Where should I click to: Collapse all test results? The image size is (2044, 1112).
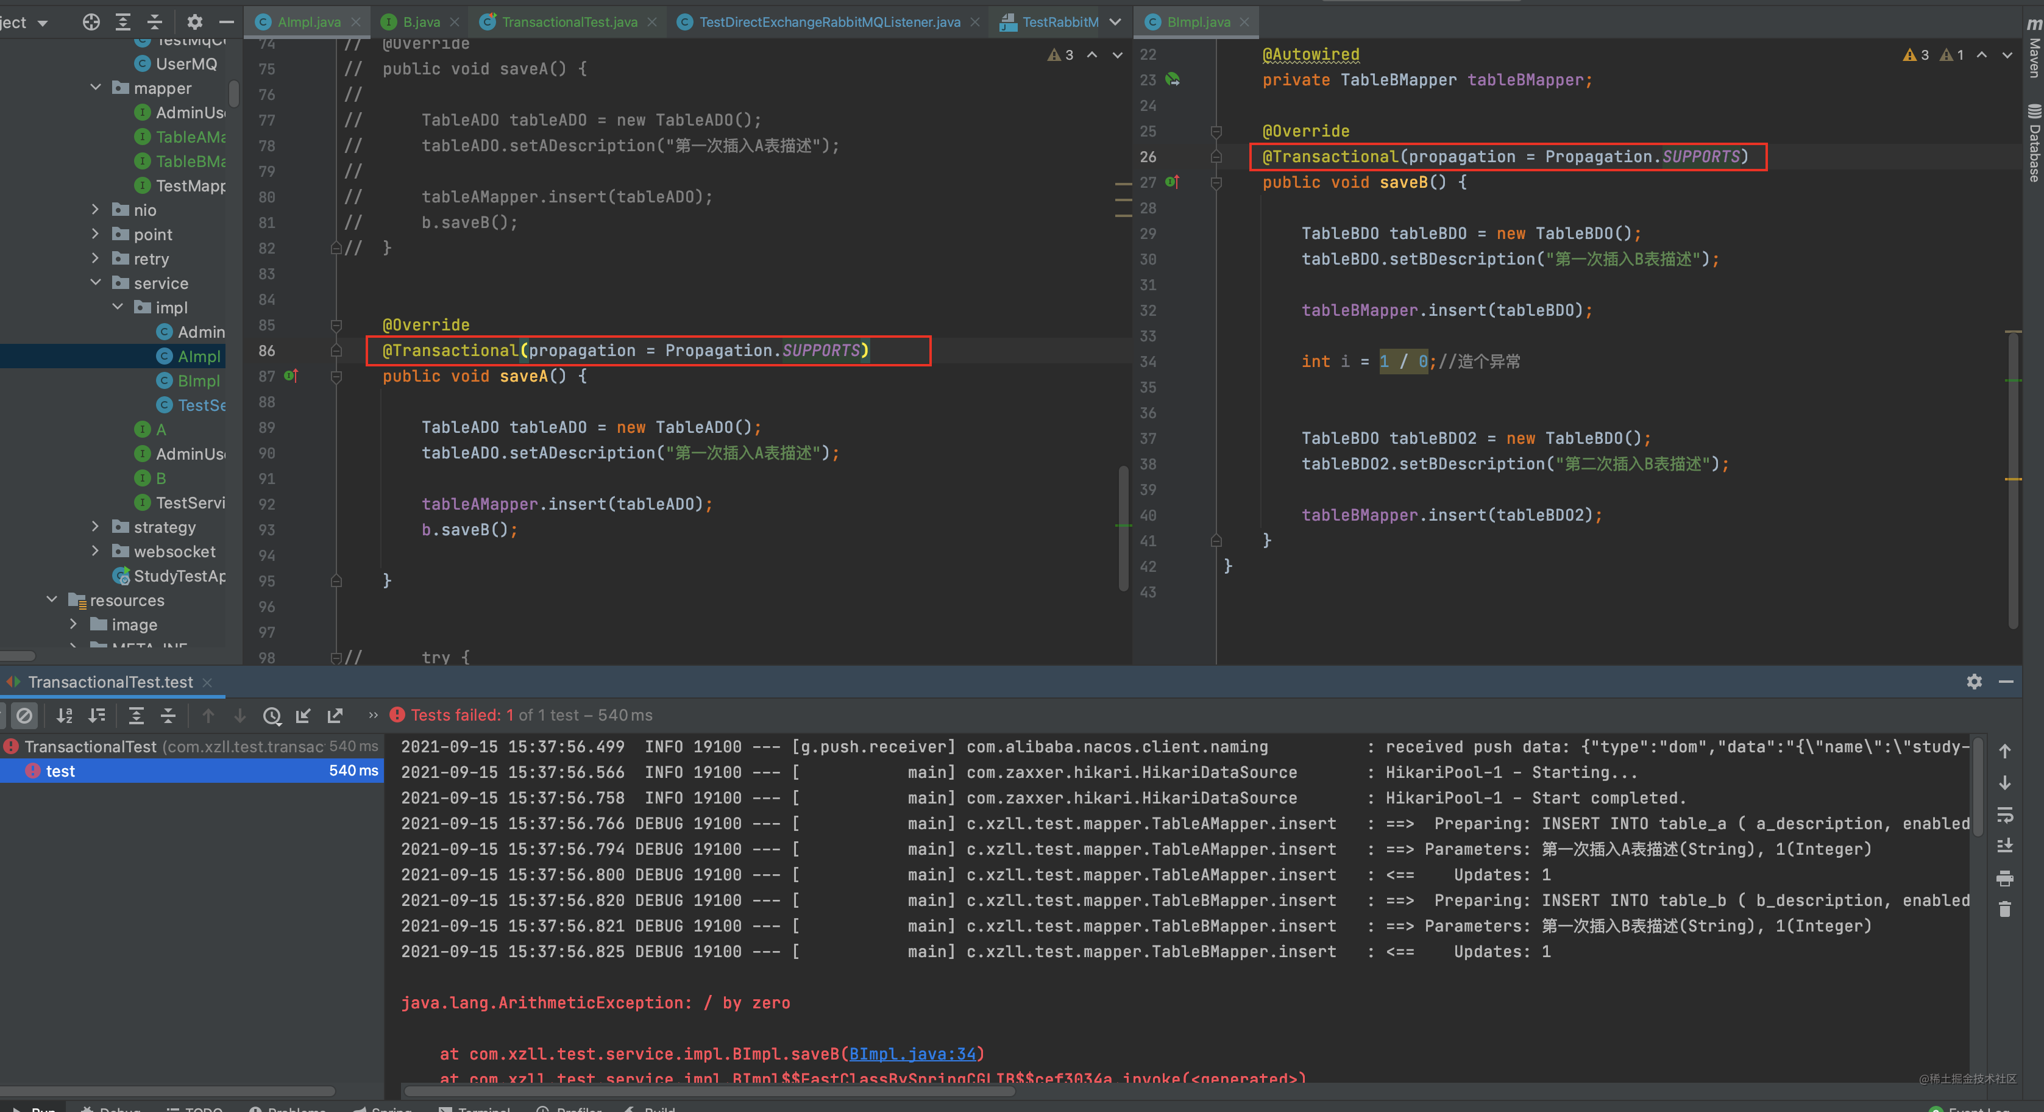pyautogui.click(x=168, y=715)
